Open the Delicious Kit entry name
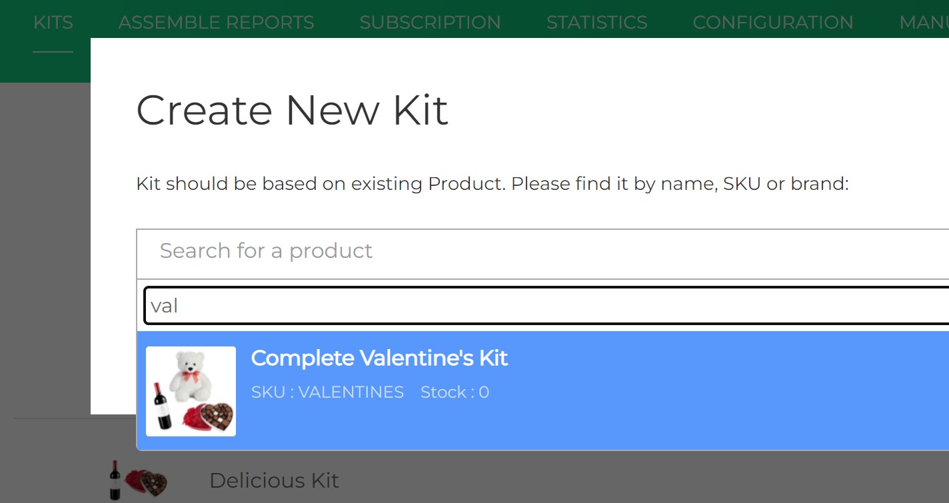 pyautogui.click(x=274, y=480)
